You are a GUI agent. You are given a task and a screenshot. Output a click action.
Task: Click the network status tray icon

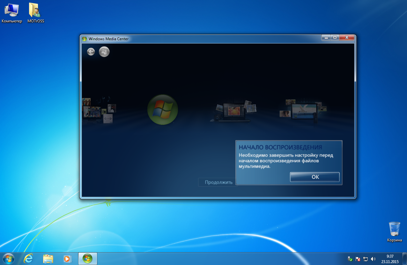[x=366, y=259]
